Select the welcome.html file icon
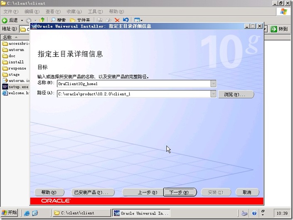The width and height of the screenshot is (293, 220). [x=5, y=93]
